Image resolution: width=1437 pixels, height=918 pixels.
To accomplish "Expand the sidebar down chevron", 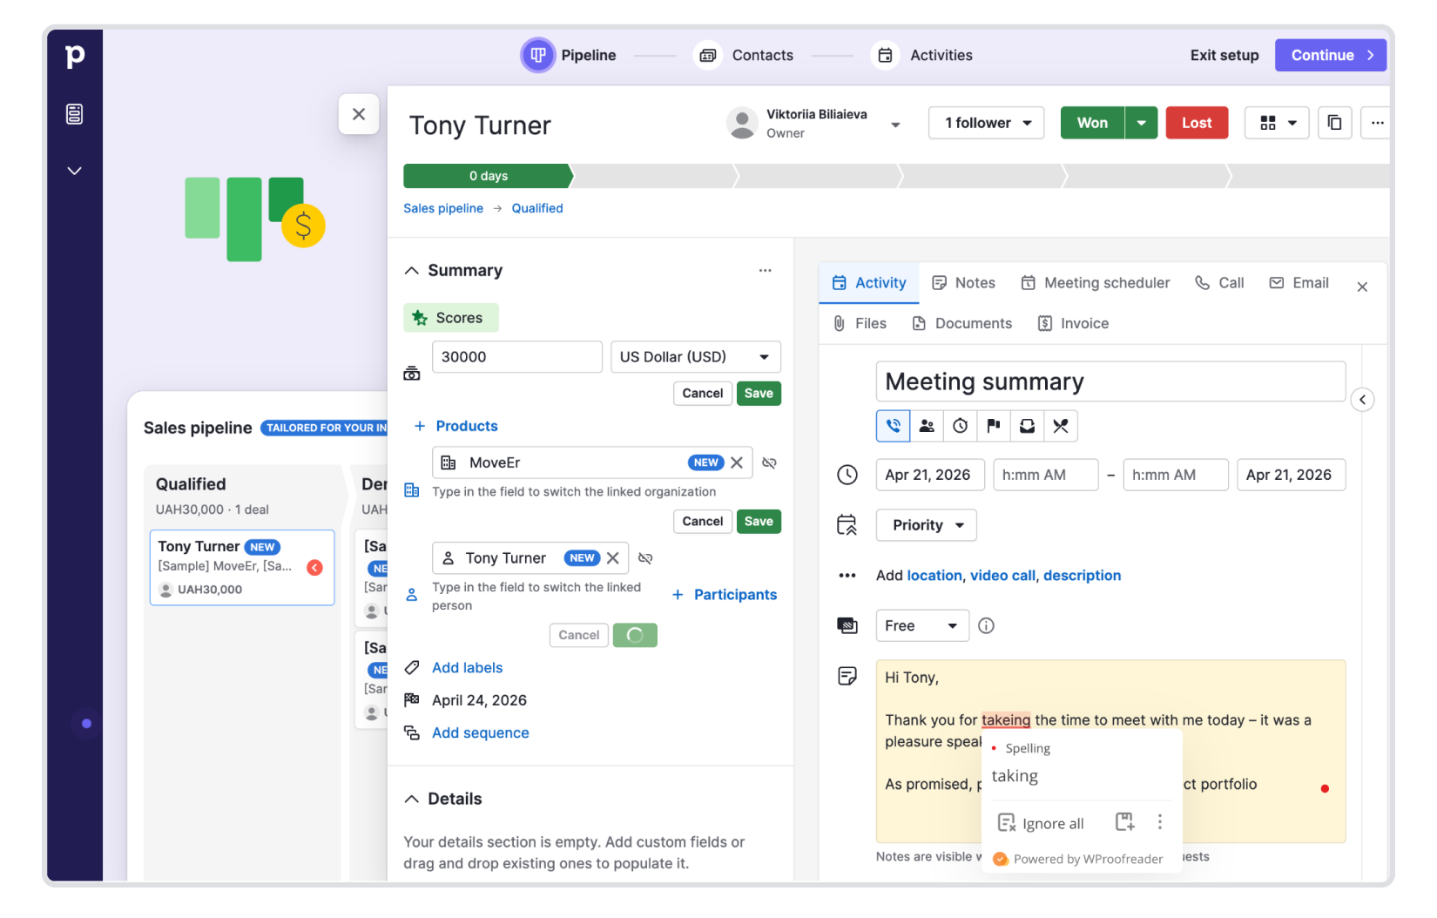I will 75,171.
